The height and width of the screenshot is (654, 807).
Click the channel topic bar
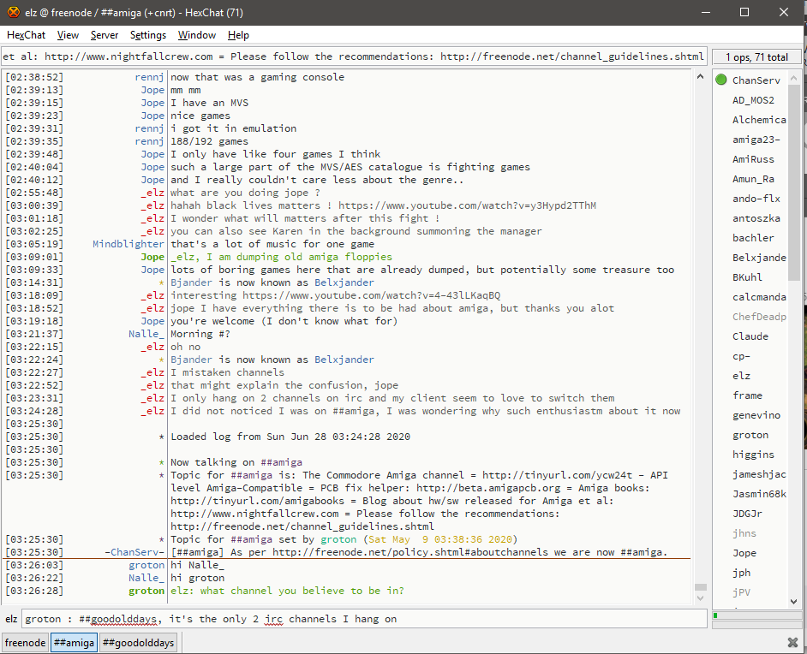pyautogui.click(x=354, y=56)
